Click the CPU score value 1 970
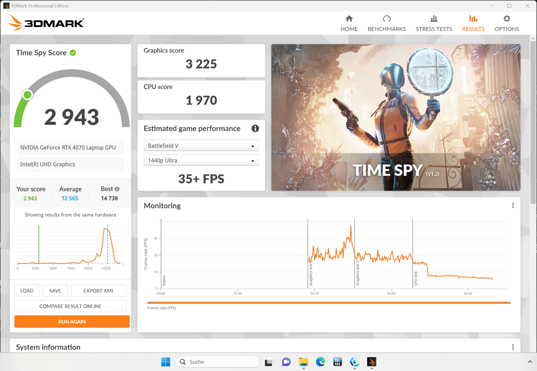The width and height of the screenshot is (537, 371). click(201, 100)
